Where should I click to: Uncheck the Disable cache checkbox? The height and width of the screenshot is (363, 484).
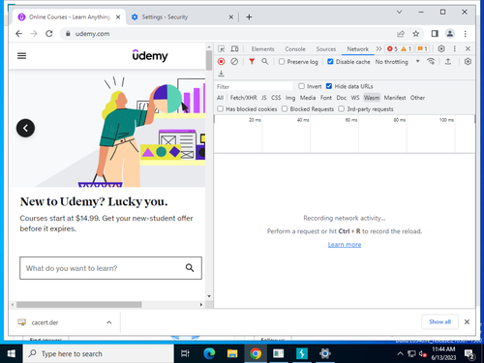[330, 61]
